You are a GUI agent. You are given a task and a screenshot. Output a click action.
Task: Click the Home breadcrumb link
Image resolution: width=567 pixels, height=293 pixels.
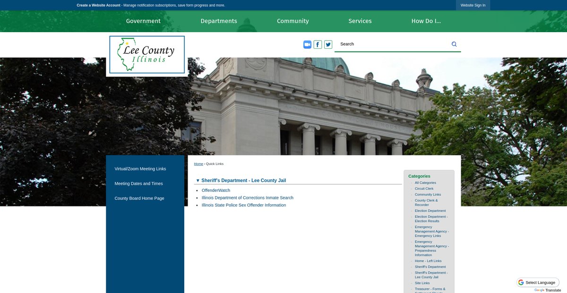pos(198,164)
